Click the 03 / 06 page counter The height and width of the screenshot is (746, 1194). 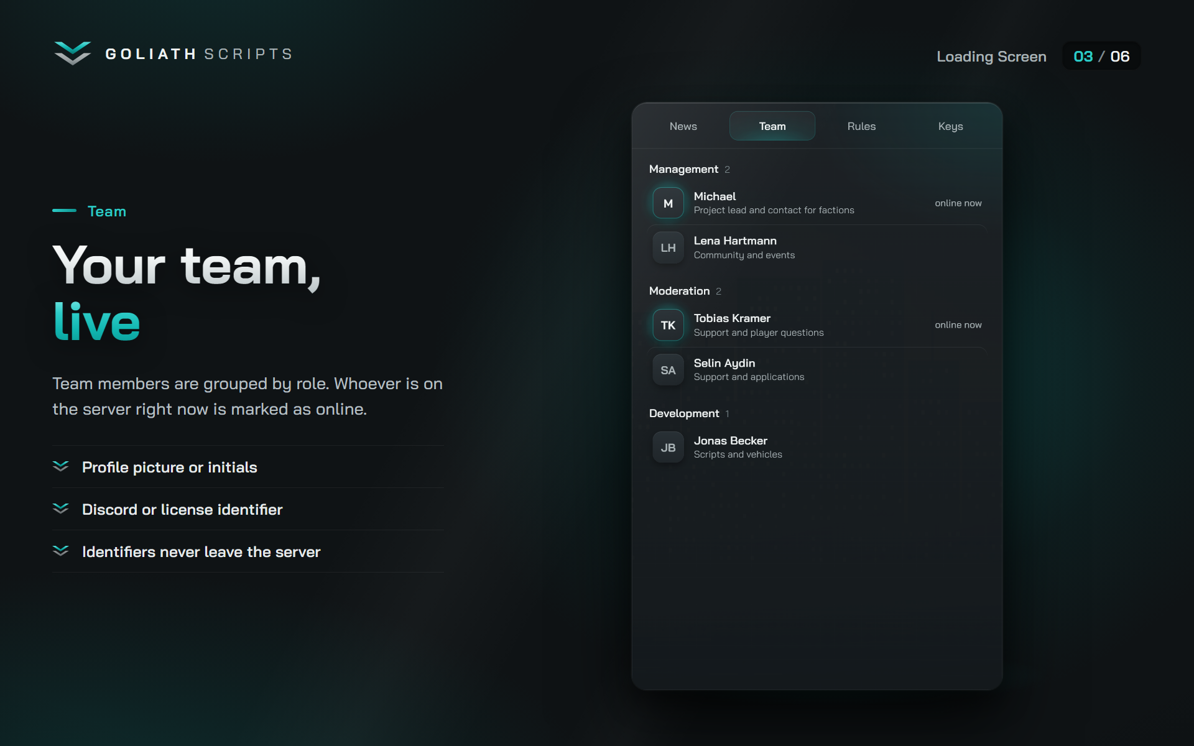tap(1101, 56)
